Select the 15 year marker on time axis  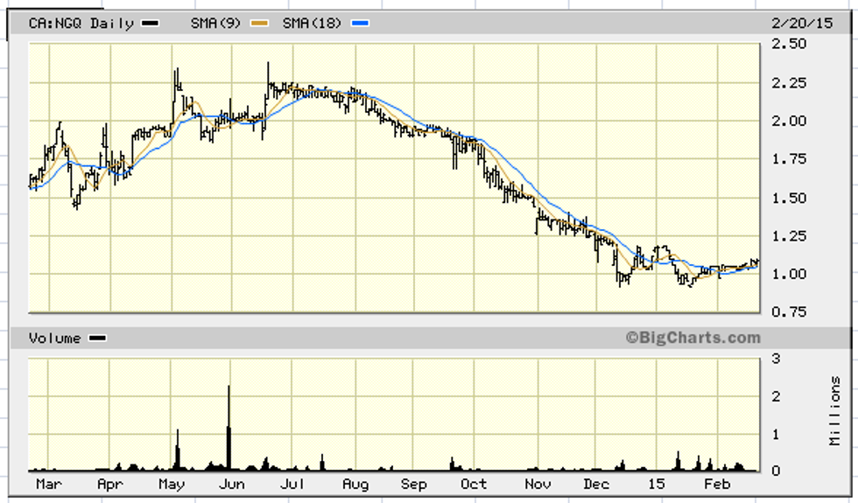(657, 484)
